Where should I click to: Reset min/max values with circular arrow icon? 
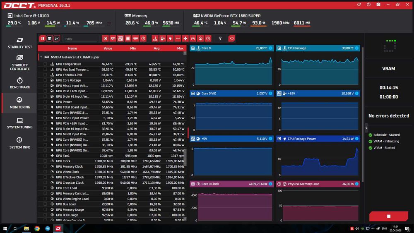click(x=231, y=38)
